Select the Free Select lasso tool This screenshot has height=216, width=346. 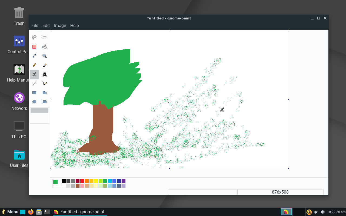click(34, 37)
